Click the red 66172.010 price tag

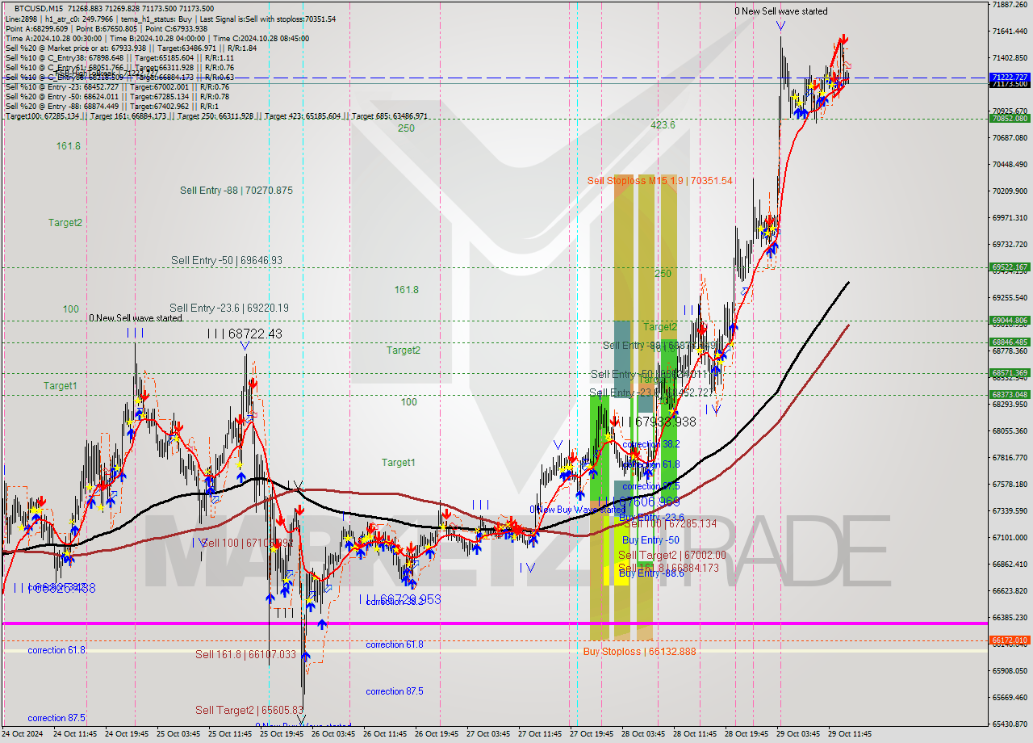coord(1010,640)
